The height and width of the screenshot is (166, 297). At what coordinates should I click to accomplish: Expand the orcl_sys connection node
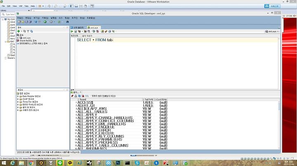pos(18,38)
